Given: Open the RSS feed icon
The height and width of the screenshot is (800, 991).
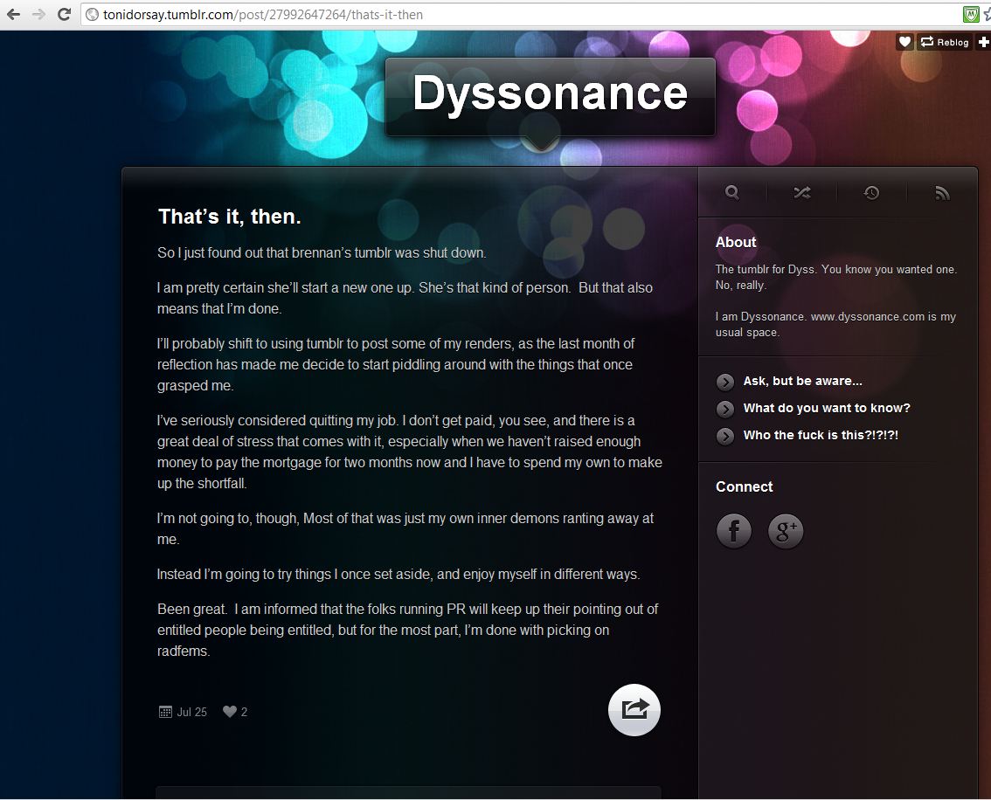Looking at the screenshot, I should [x=941, y=193].
